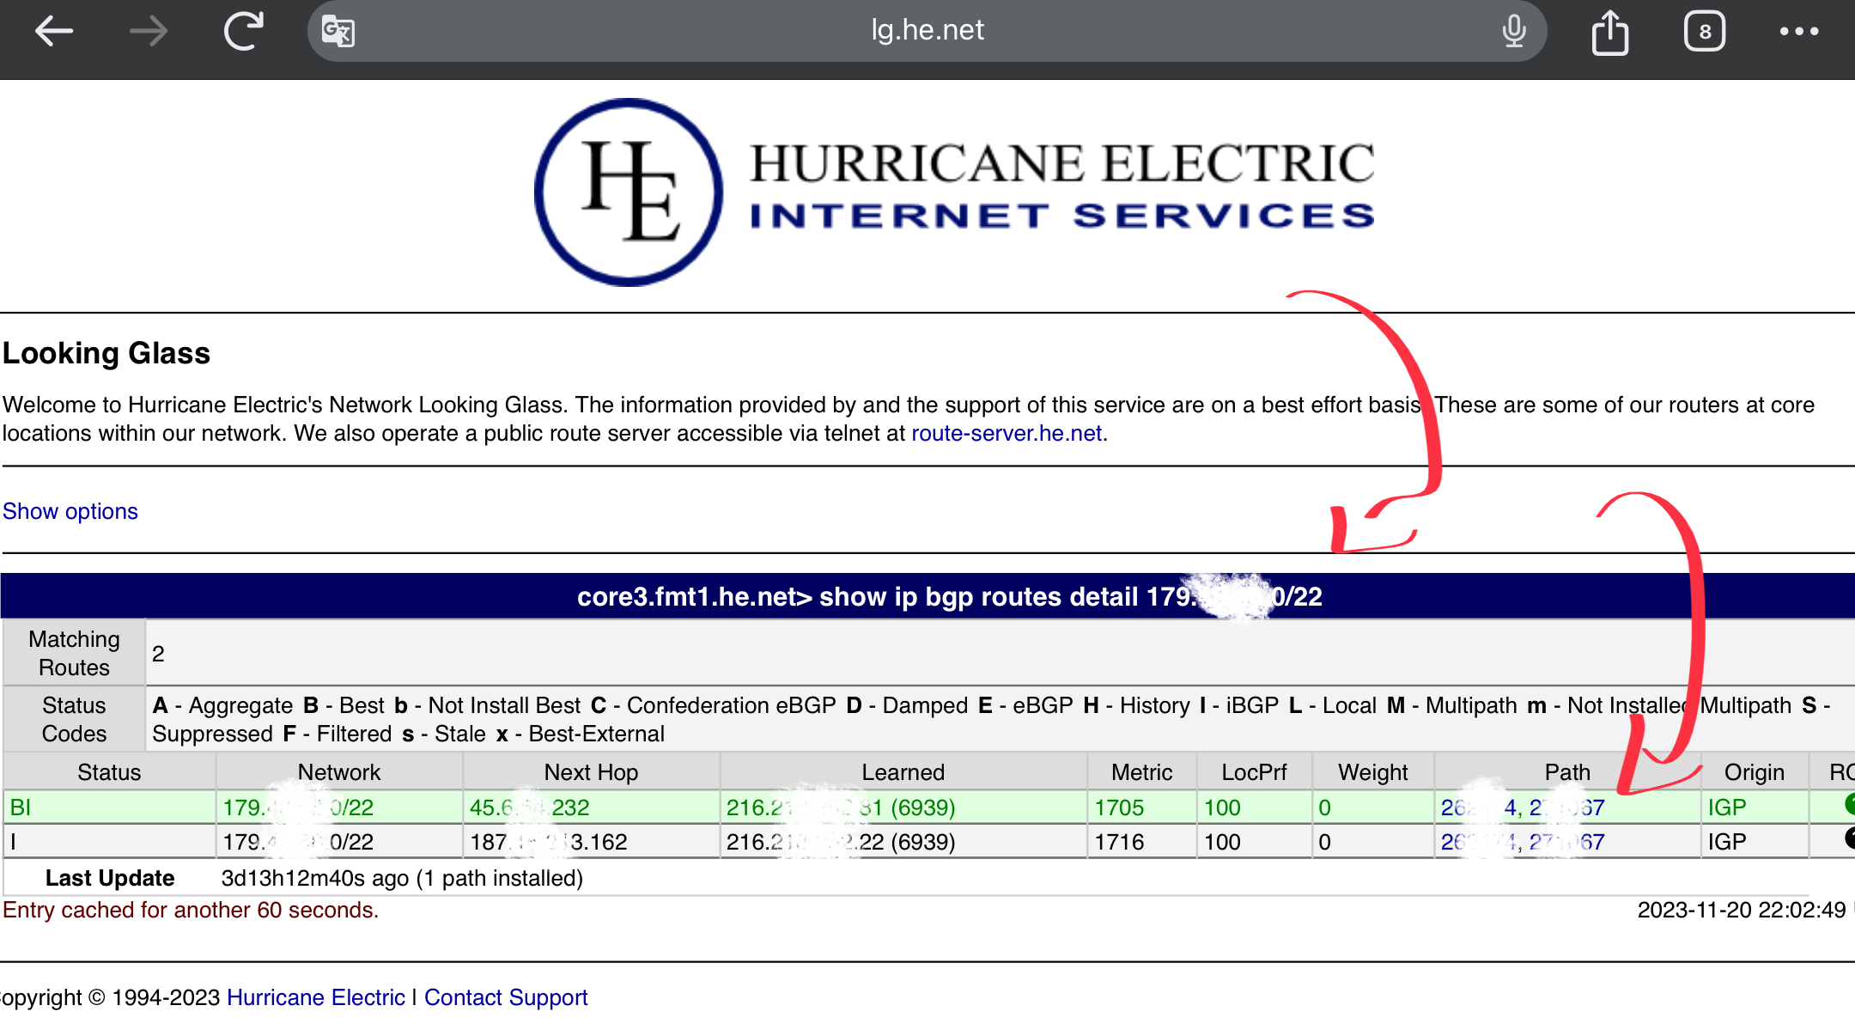The height and width of the screenshot is (1030, 1855).
Task: Click the Weight column header
Action: (x=1372, y=772)
